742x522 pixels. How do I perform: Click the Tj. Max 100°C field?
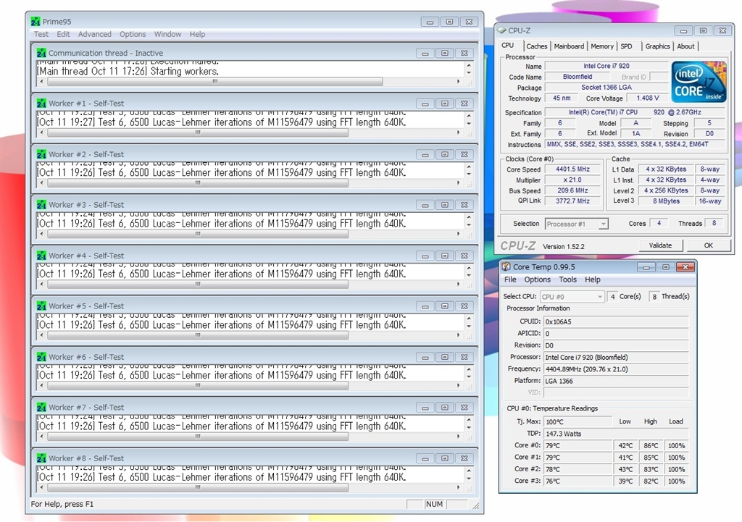click(x=578, y=422)
